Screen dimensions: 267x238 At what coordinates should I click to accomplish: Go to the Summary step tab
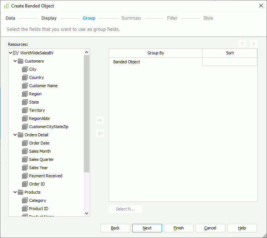[131, 18]
